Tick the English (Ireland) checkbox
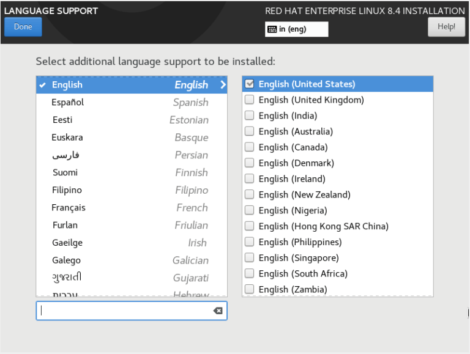The height and width of the screenshot is (354, 470). click(250, 179)
